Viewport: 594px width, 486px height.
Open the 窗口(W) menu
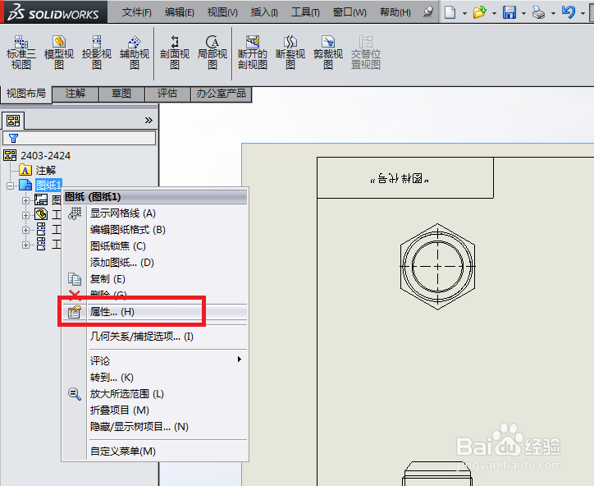[350, 12]
